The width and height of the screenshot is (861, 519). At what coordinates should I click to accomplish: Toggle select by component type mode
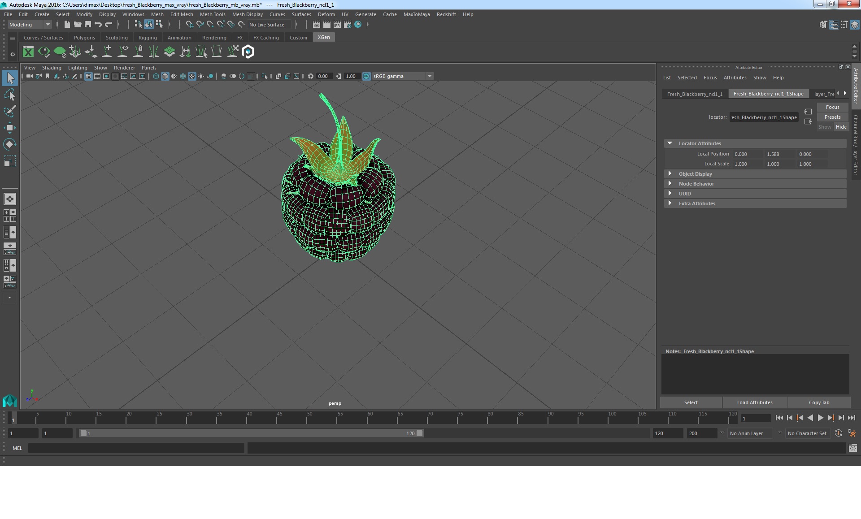pos(159,25)
